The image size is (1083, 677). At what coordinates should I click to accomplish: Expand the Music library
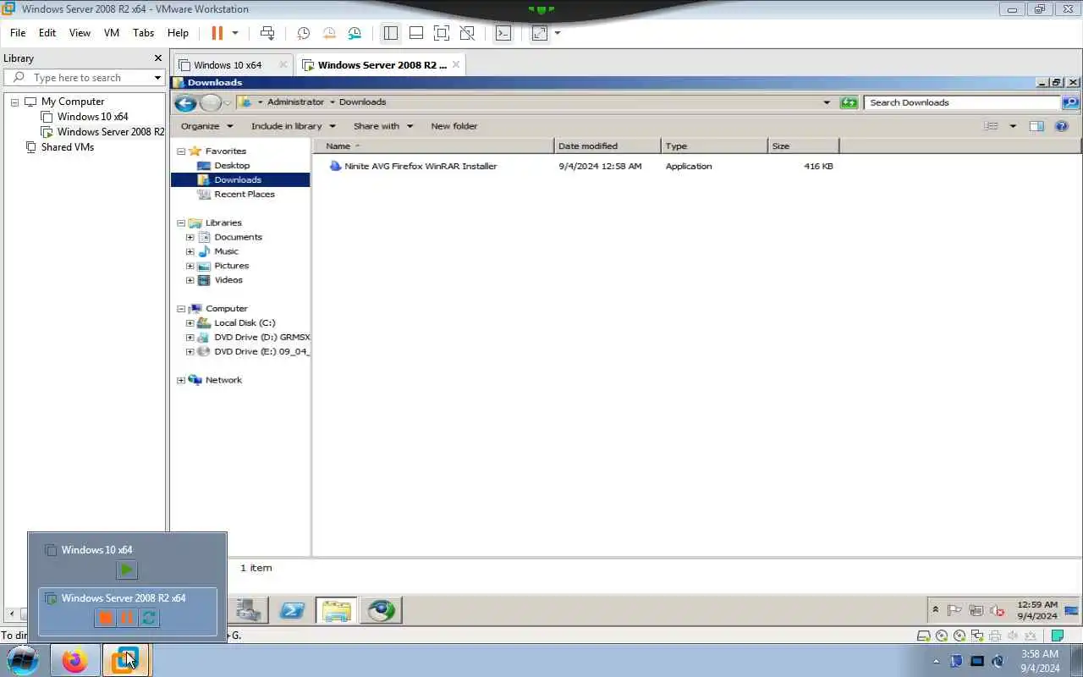click(x=190, y=252)
